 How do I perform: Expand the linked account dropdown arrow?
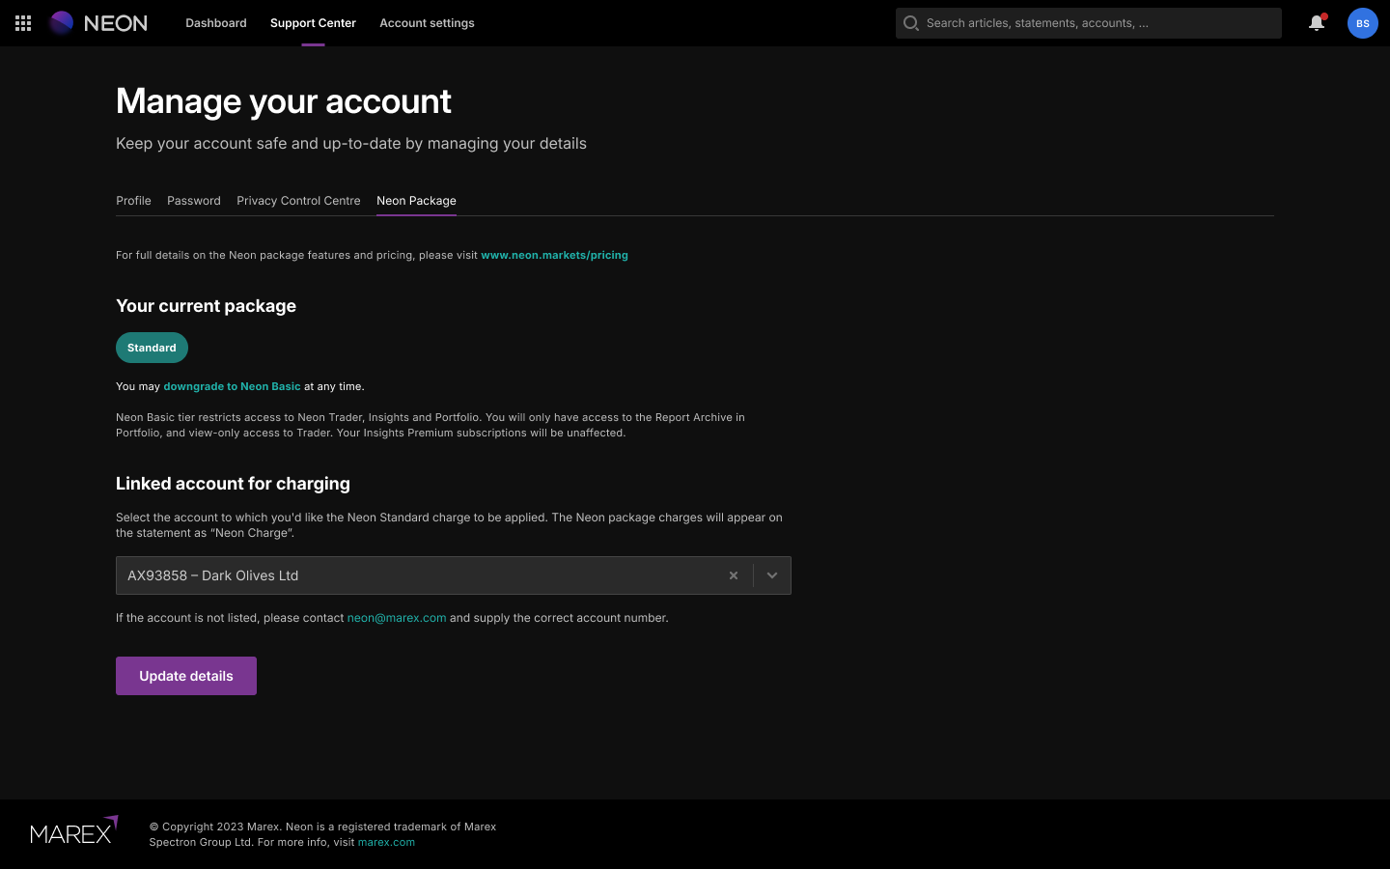[772, 575]
